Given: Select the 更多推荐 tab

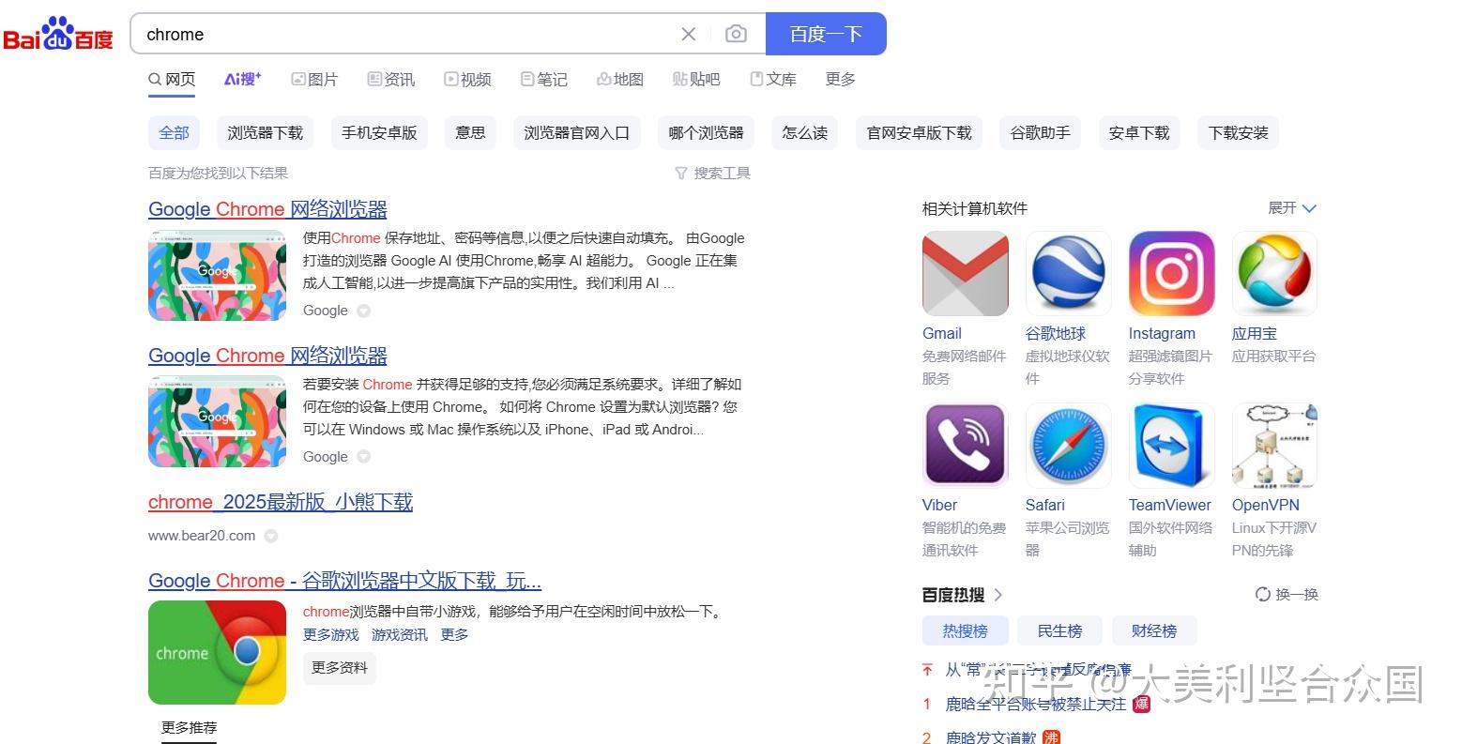Looking at the screenshot, I should 189,728.
